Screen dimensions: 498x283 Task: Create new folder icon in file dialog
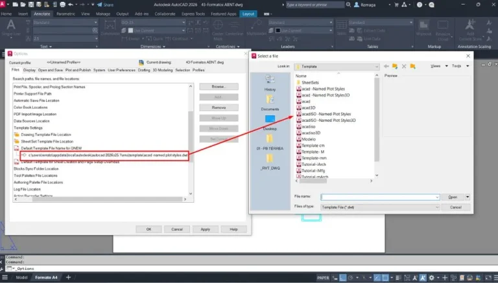(x=413, y=66)
